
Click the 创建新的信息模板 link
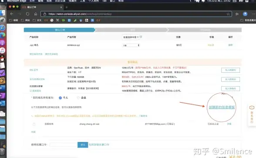[222, 107]
